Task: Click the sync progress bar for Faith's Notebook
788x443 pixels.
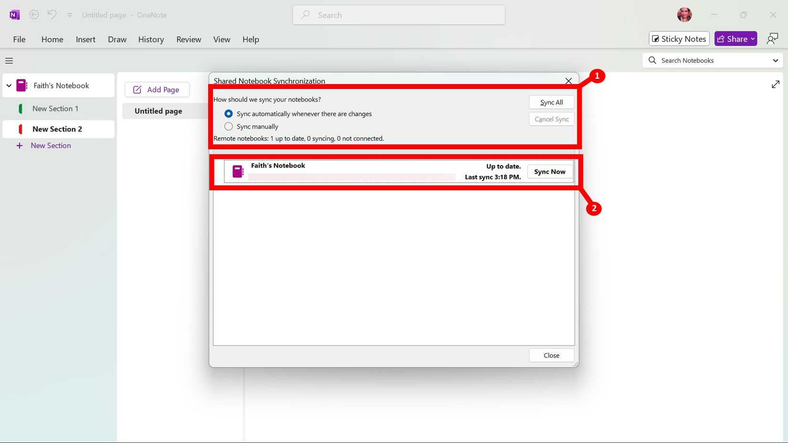Action: pyautogui.click(x=352, y=177)
